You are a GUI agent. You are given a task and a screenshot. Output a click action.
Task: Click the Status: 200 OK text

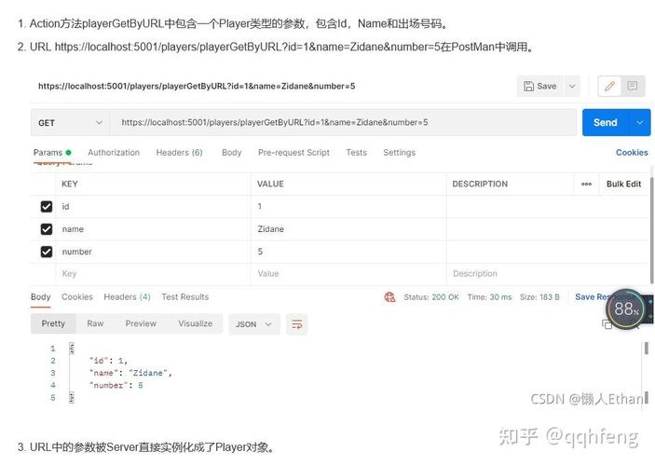click(x=431, y=297)
